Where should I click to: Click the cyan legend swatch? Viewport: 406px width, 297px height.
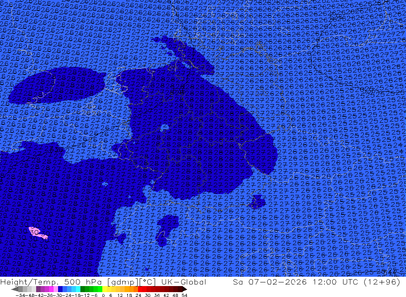pos(78,289)
